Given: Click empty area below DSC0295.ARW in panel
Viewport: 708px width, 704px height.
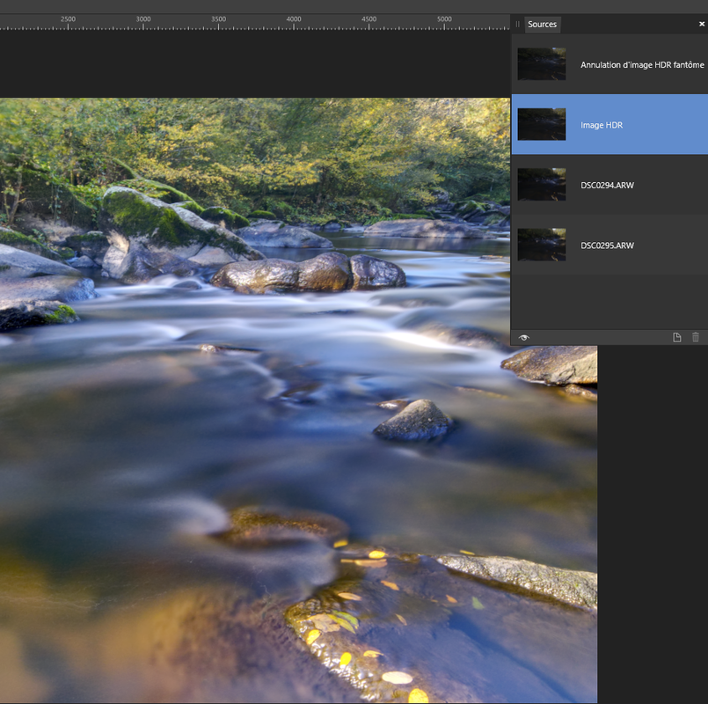Looking at the screenshot, I should (x=609, y=301).
